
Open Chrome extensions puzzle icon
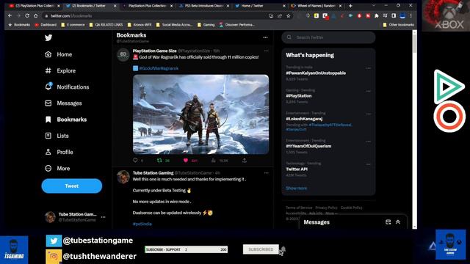click(377, 15)
